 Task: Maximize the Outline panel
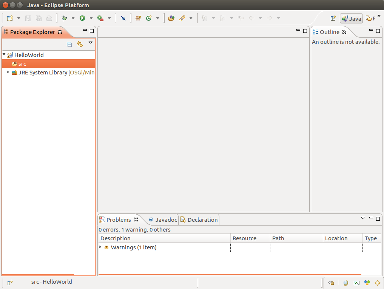pos(378,31)
